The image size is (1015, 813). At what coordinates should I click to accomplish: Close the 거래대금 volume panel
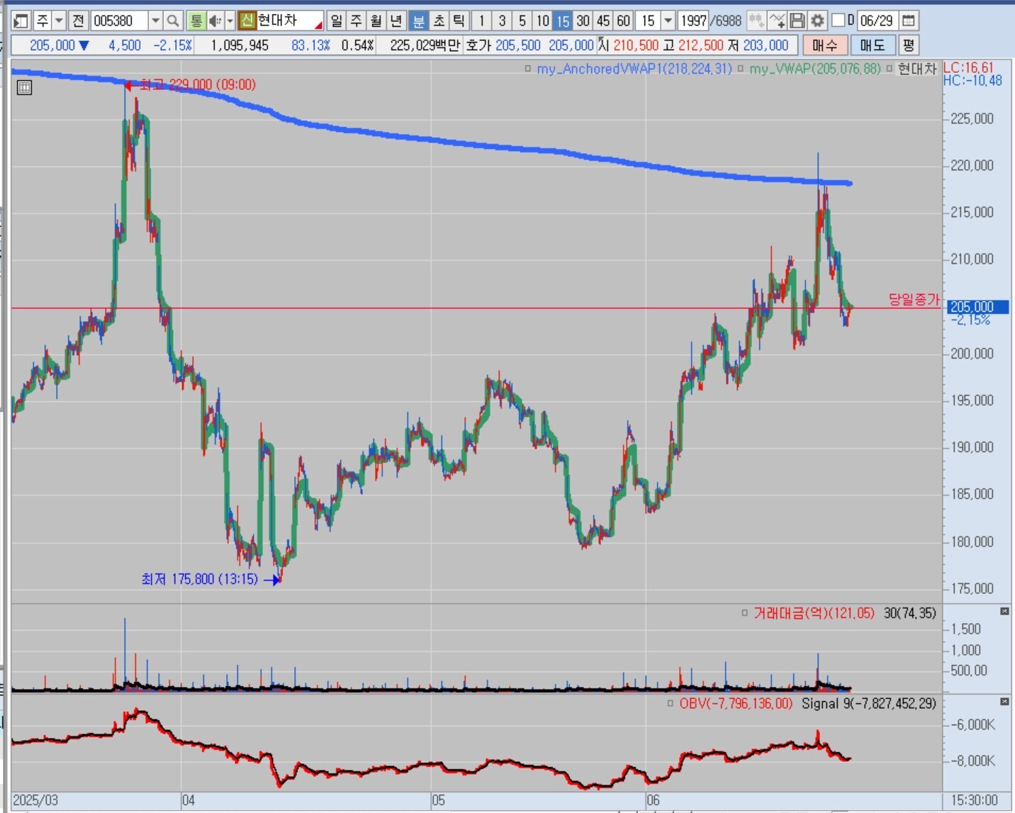point(1004,611)
